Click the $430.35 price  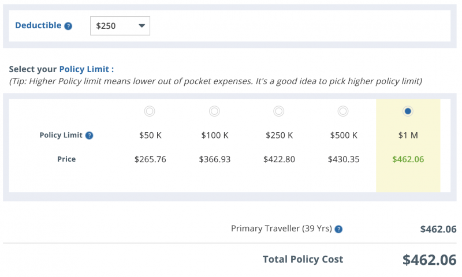(344, 159)
